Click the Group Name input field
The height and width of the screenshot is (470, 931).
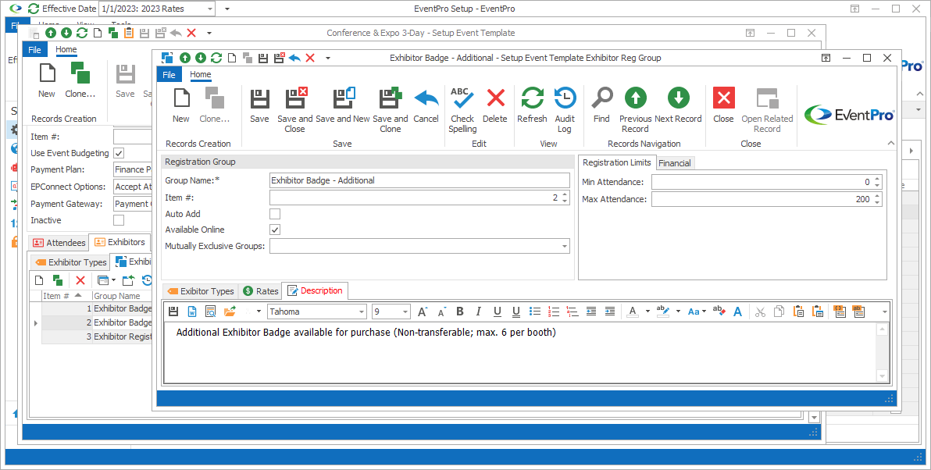click(x=419, y=180)
